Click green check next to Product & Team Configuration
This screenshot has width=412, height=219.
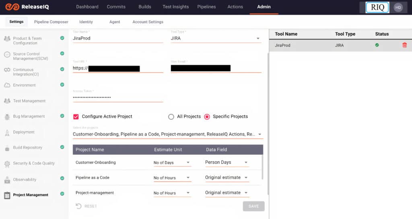tap(62, 38)
